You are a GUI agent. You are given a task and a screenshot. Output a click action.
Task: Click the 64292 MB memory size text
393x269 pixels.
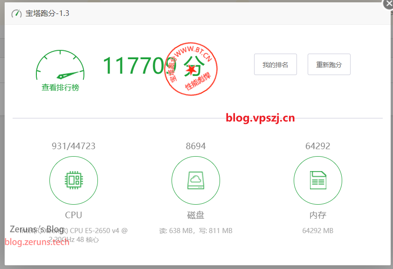pyautogui.click(x=318, y=230)
